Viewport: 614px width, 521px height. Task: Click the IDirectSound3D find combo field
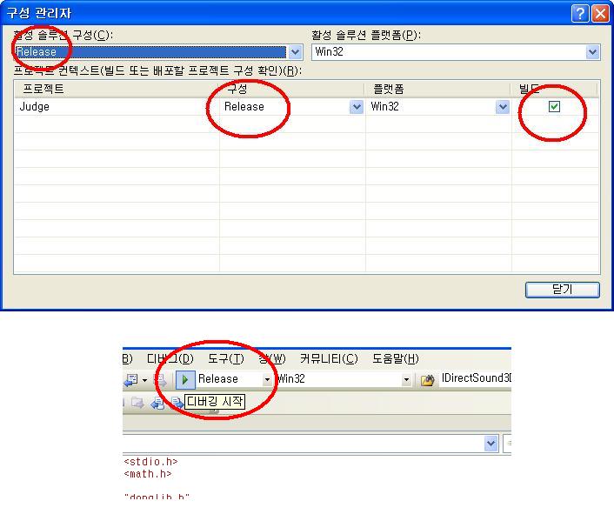pos(476,378)
